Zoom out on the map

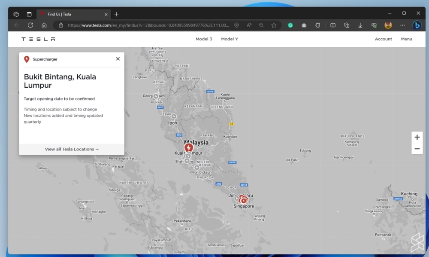[417, 149]
